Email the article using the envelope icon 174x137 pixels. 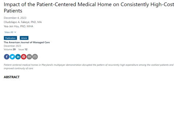29,57
